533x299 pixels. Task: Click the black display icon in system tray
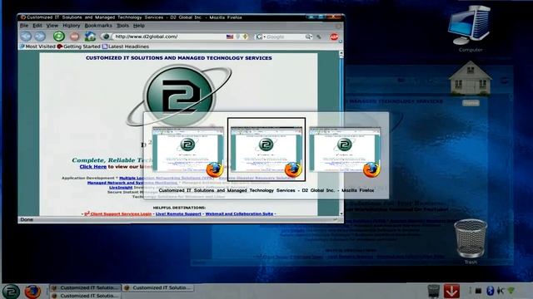[x=478, y=291]
